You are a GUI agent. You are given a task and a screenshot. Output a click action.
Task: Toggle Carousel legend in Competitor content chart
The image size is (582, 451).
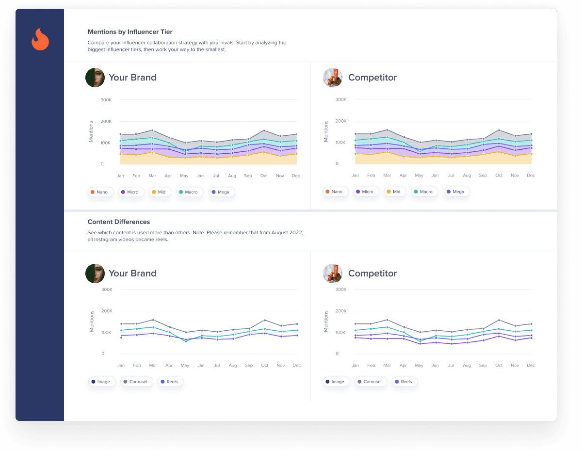click(371, 382)
